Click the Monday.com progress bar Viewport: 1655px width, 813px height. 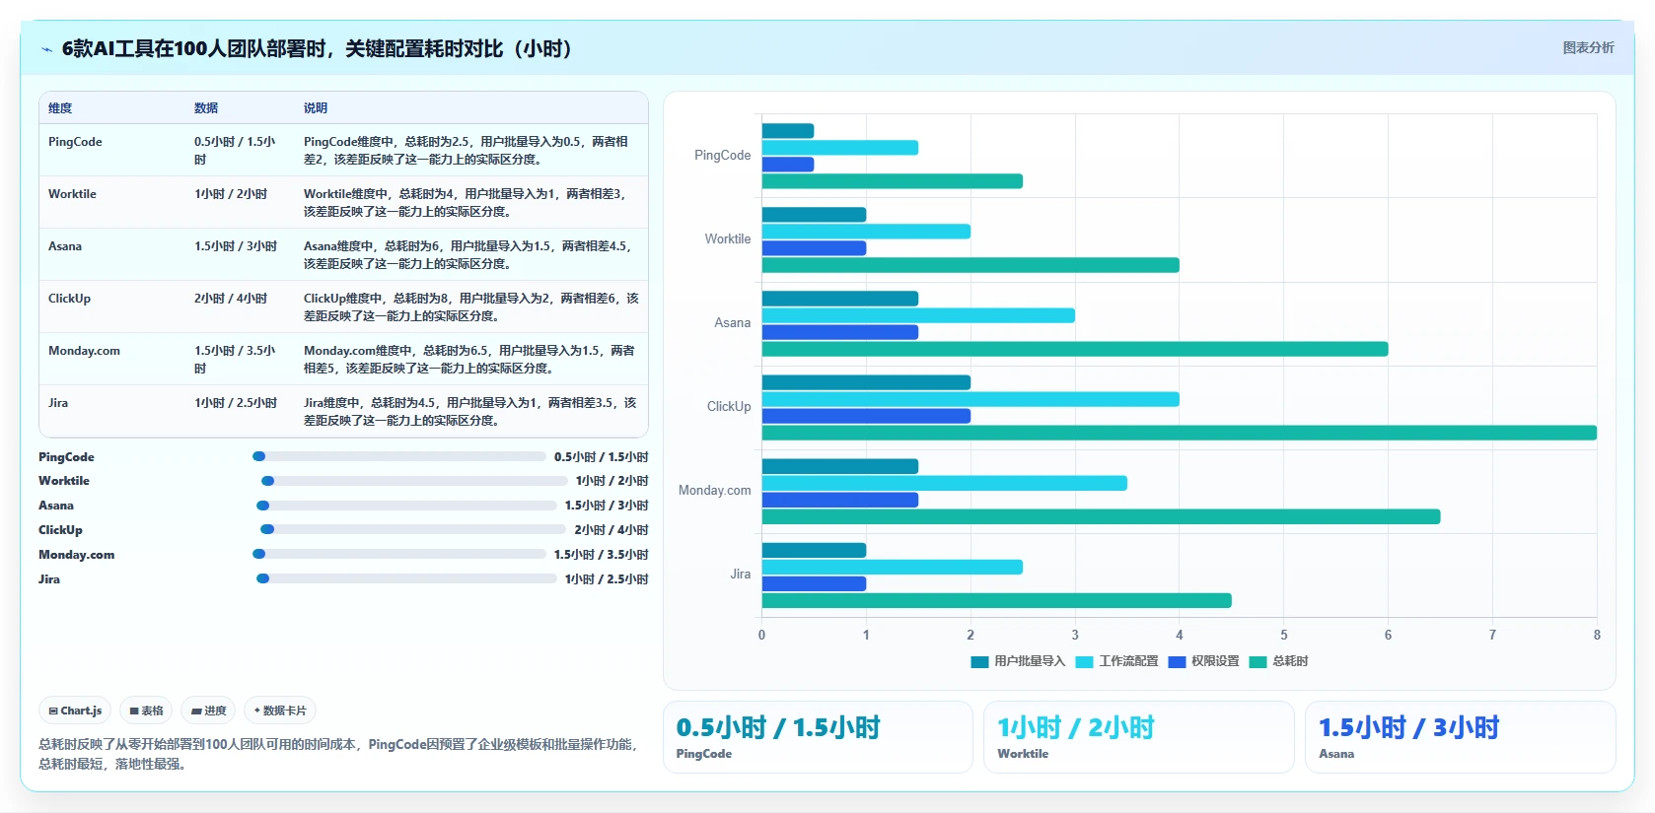(399, 554)
